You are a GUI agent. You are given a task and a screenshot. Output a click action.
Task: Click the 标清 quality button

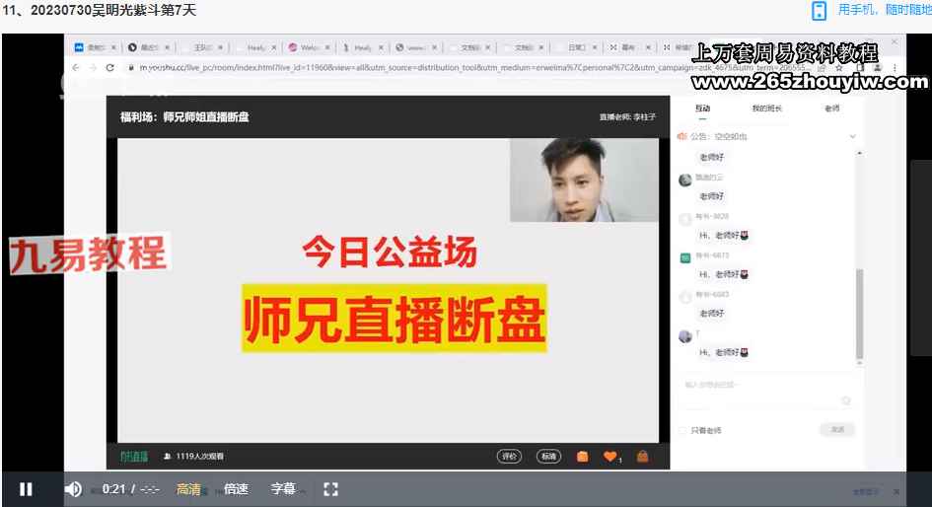tap(548, 456)
